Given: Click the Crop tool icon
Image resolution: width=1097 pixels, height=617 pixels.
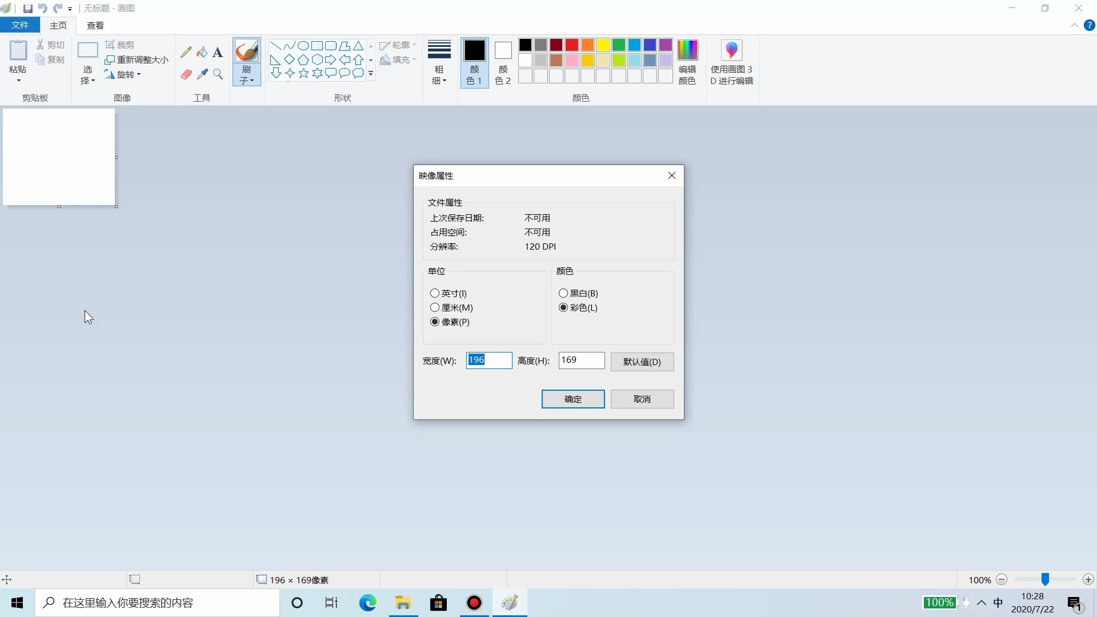Looking at the screenshot, I should tap(110, 45).
